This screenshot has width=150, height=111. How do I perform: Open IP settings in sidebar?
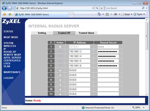point(5,49)
